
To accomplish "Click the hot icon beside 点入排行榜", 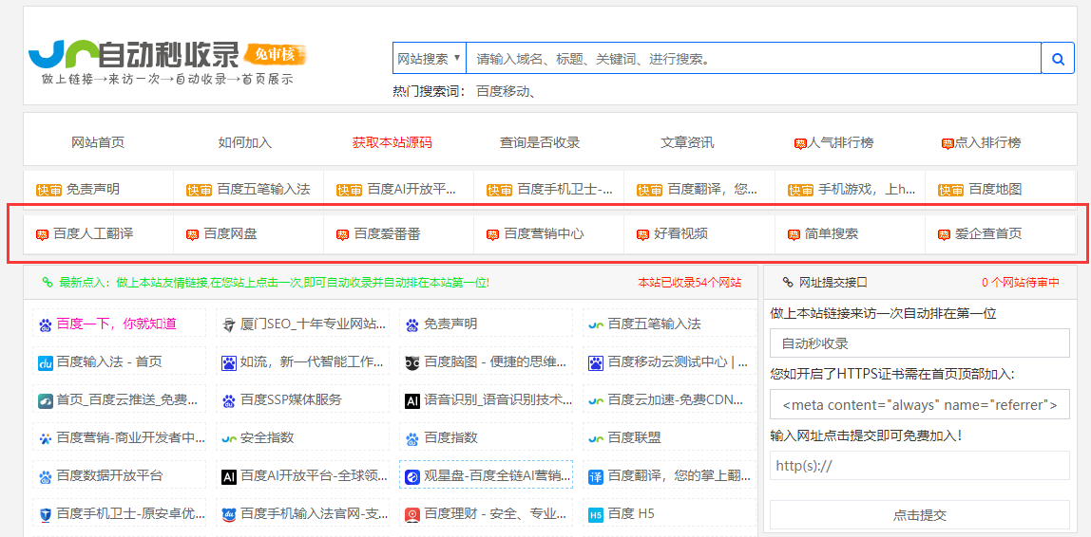I will [947, 143].
